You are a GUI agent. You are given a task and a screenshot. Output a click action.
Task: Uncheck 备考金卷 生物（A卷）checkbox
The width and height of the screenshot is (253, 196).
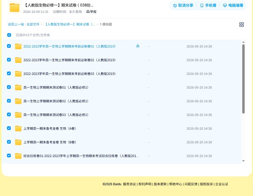click(9, 128)
